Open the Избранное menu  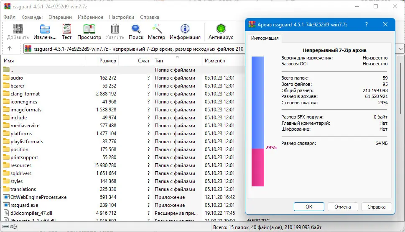tap(90, 17)
